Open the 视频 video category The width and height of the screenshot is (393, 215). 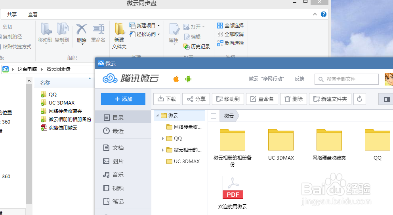click(x=123, y=188)
